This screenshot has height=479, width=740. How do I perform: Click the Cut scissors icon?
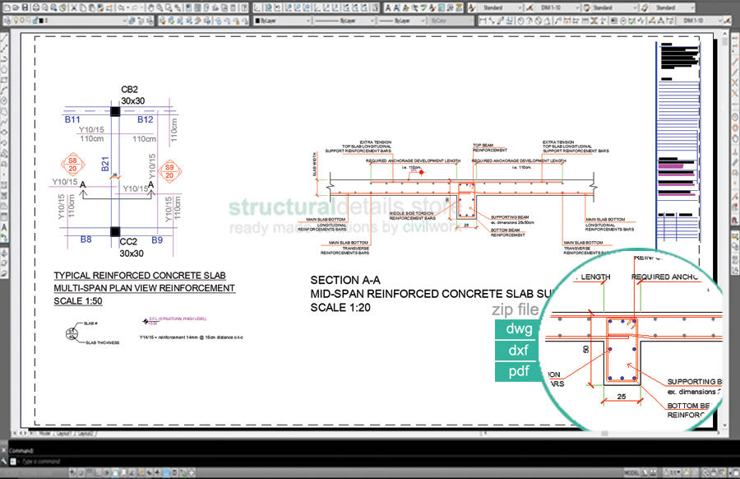tap(72, 7)
